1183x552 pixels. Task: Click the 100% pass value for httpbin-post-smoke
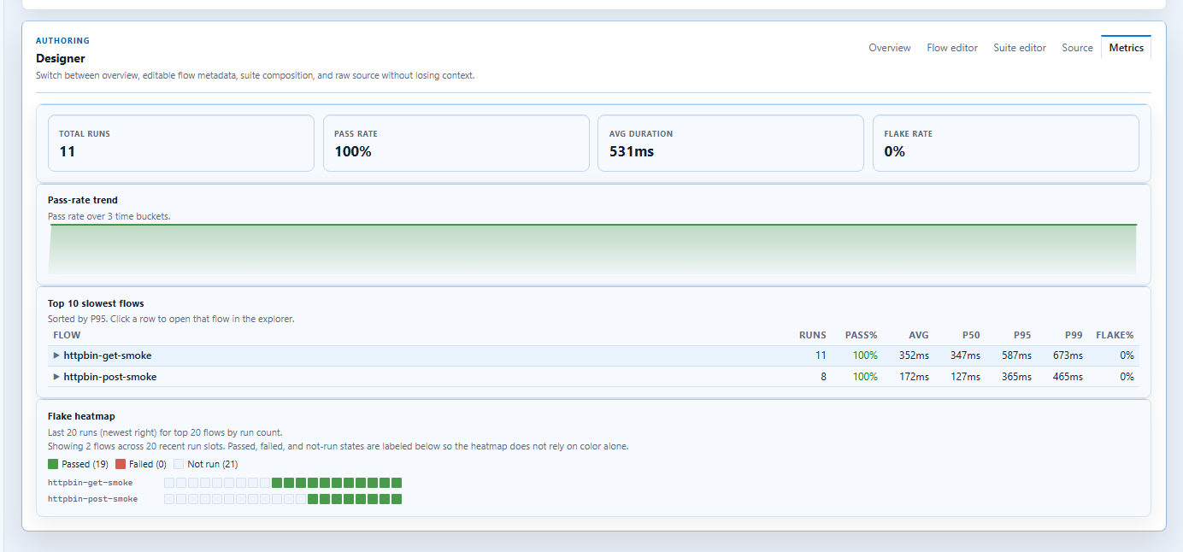[x=865, y=377]
